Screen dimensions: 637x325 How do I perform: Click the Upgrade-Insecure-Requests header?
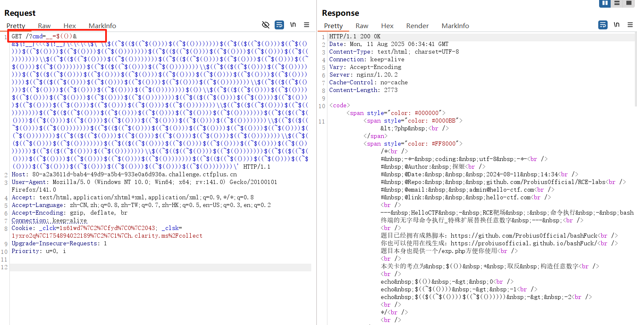pyautogui.click(x=59, y=244)
